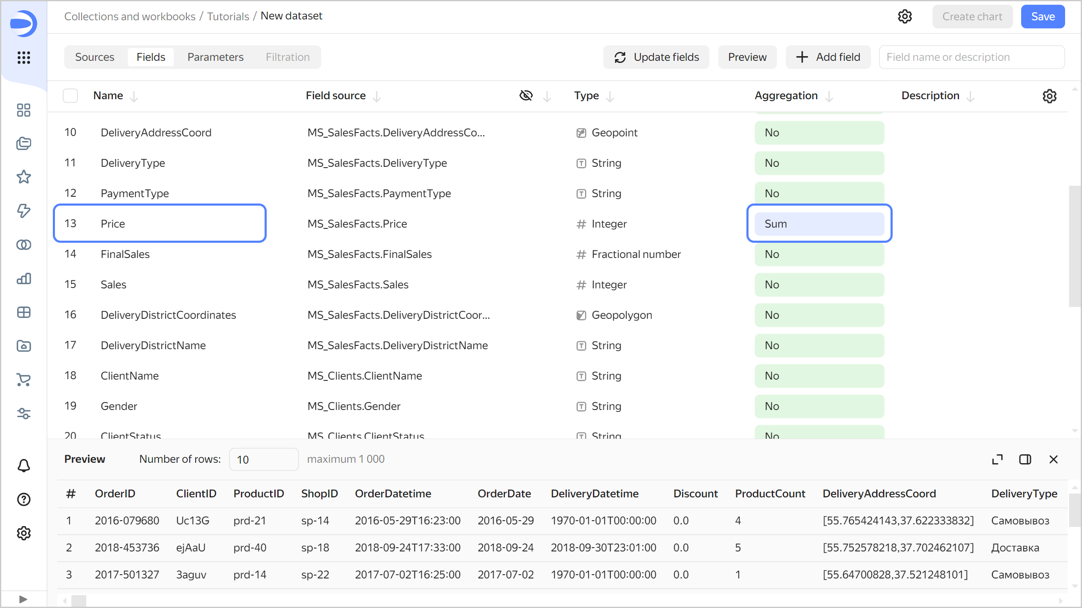Click the Update fields button

[x=656, y=57]
